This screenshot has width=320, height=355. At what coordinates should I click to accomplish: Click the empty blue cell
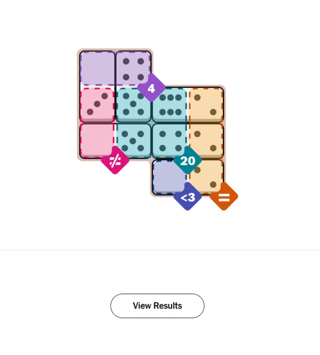tap(169, 177)
